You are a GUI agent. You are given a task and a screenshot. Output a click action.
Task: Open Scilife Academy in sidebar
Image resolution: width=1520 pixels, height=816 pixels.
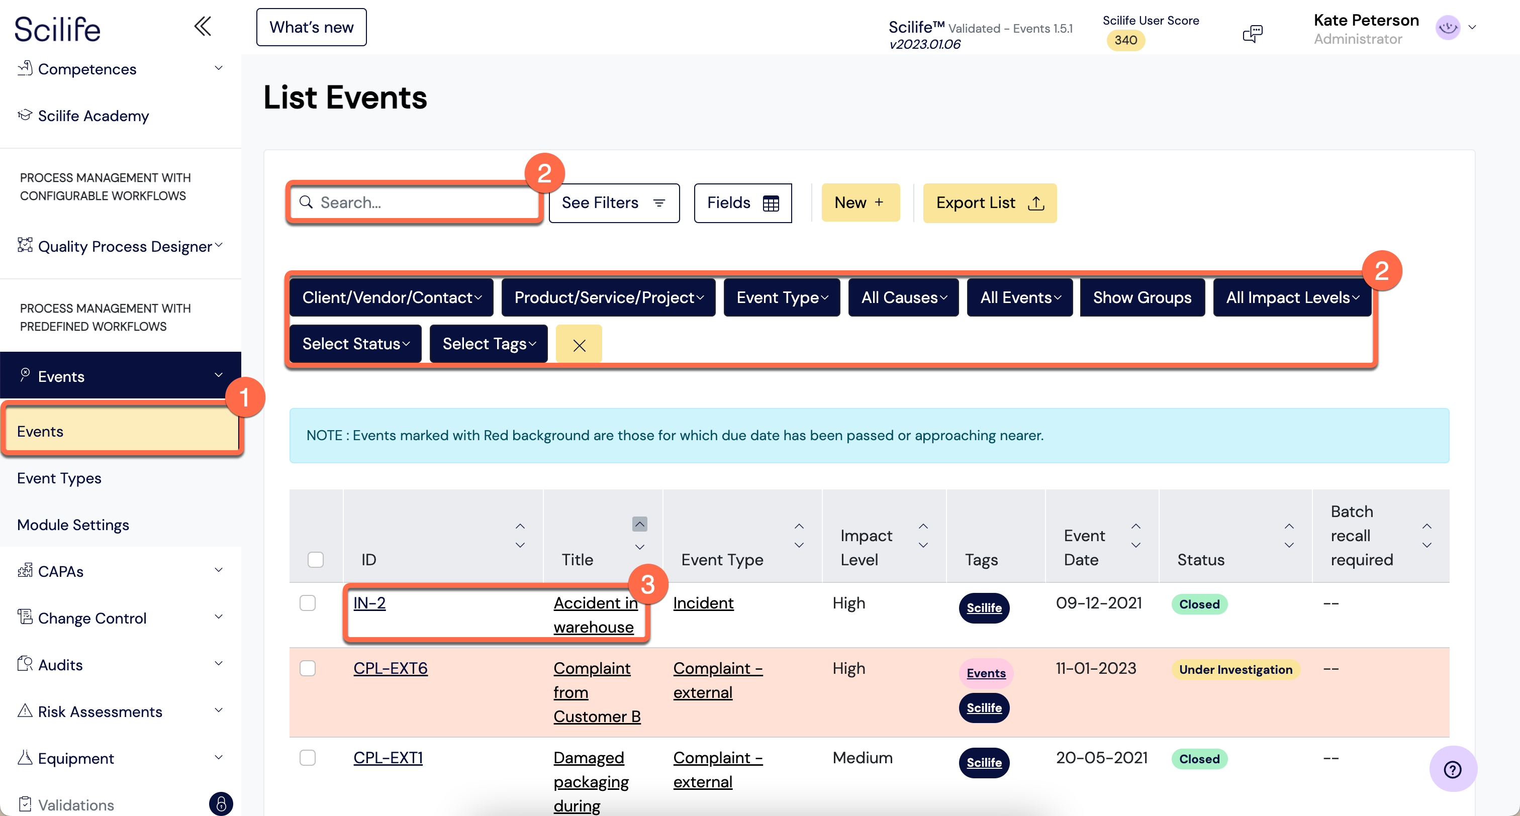93,116
